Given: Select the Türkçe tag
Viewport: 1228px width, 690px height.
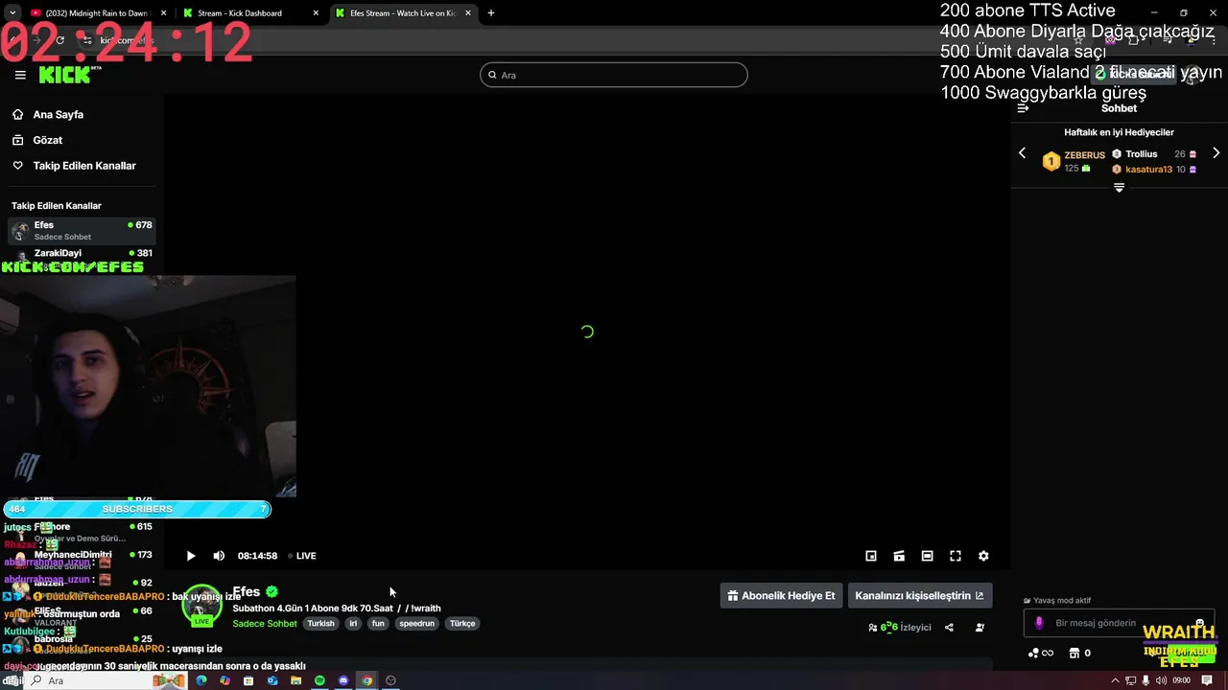Looking at the screenshot, I should click(462, 624).
